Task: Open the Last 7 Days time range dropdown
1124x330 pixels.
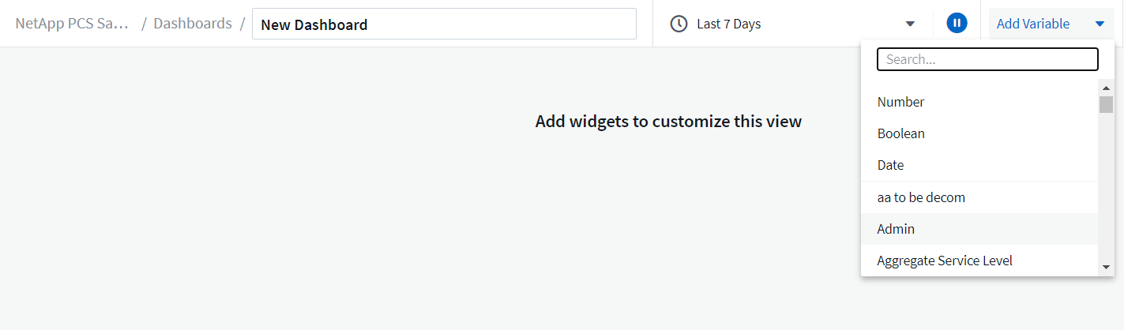Action: 728,24
